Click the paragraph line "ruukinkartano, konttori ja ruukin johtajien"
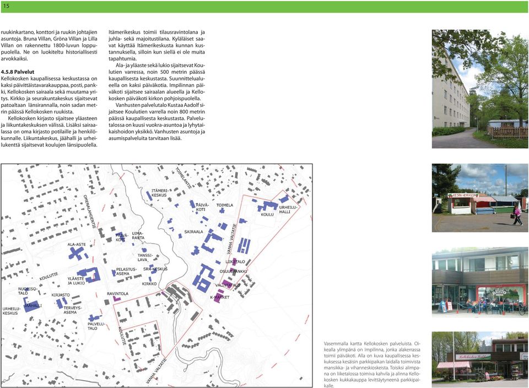The image size is (529, 388). [x=49, y=32]
